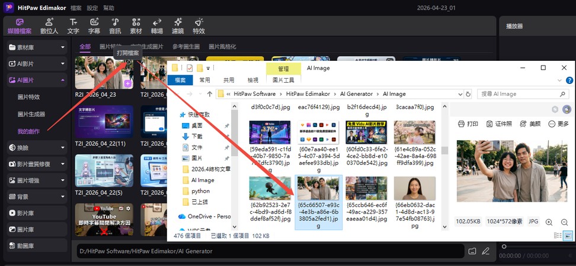Open 圖片生成器 in sidebar

tap(31, 114)
